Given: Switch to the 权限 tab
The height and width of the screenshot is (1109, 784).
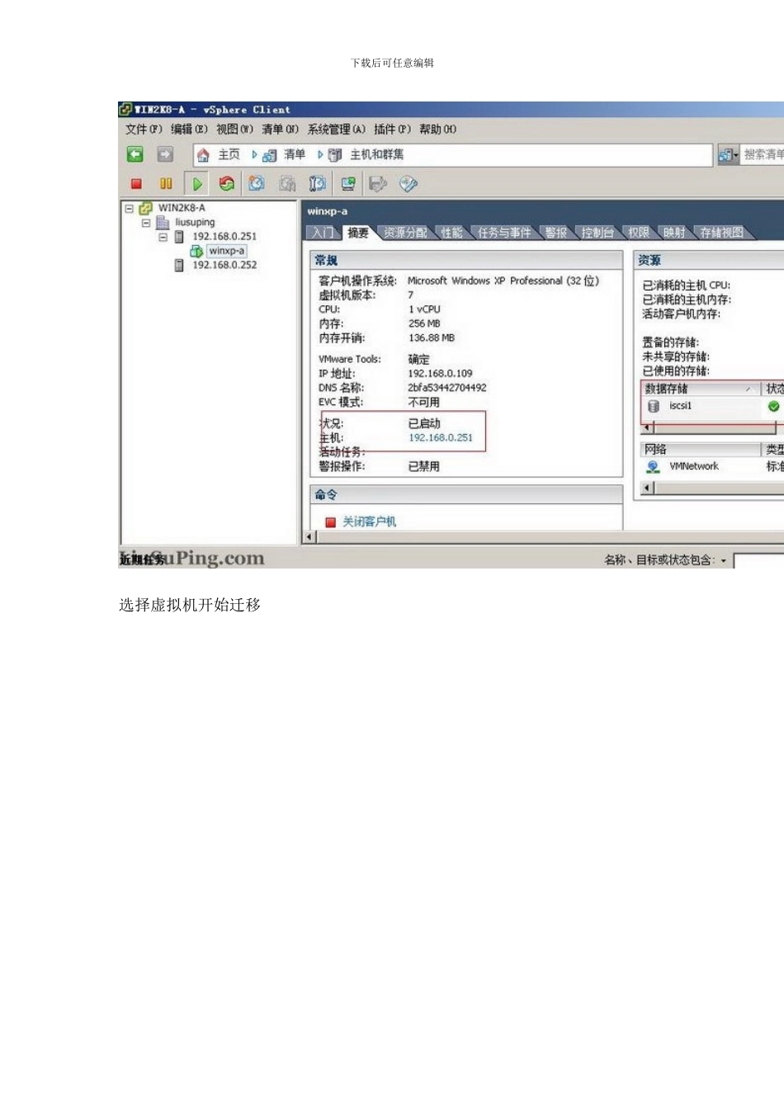Looking at the screenshot, I should point(639,233).
